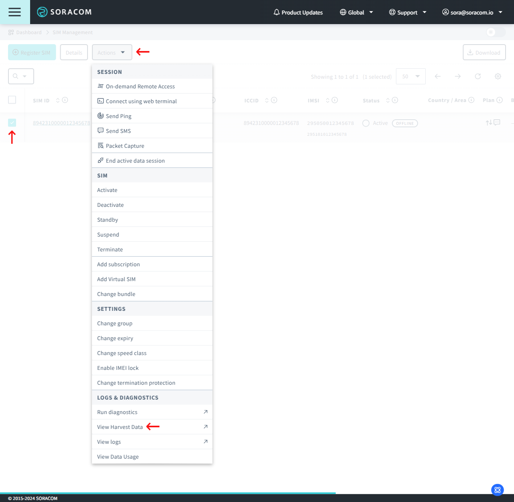Open the sora@soracom.io account menu

tap(472, 12)
